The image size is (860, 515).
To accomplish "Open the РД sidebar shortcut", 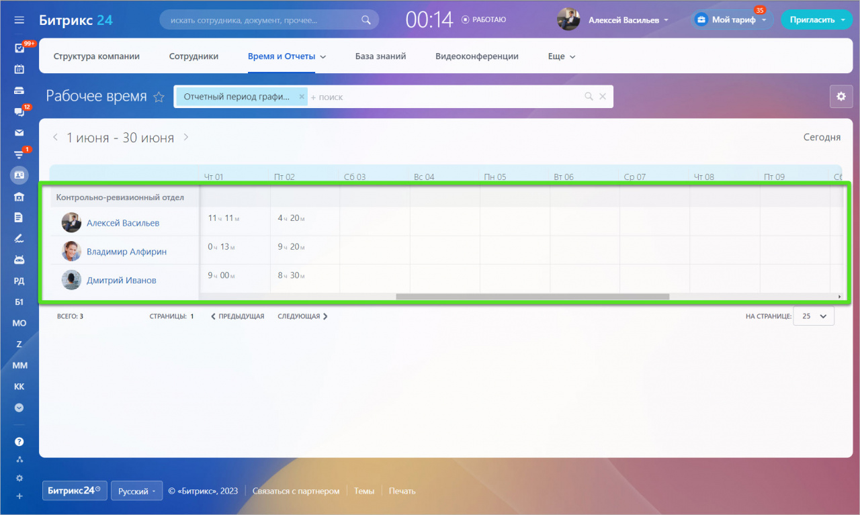I will click(19, 281).
